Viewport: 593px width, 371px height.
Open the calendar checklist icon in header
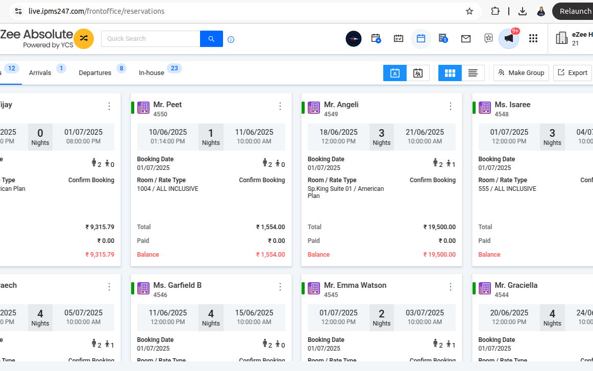pos(399,38)
